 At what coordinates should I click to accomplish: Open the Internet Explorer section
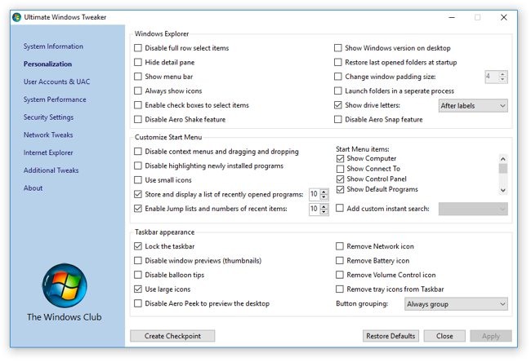click(x=48, y=152)
